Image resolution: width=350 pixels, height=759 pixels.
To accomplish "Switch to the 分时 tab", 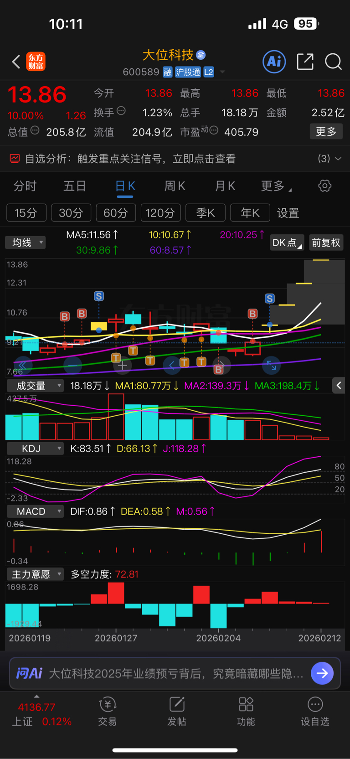I will tap(25, 186).
